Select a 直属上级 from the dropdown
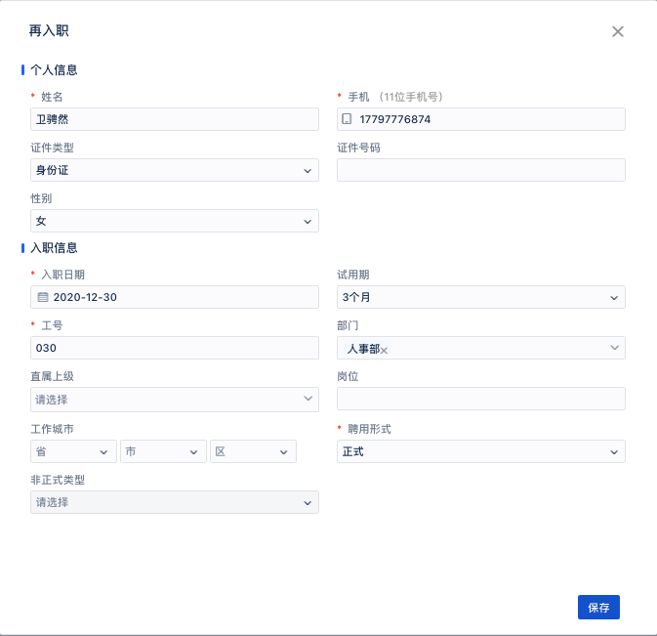The height and width of the screenshot is (636, 657). click(x=175, y=400)
